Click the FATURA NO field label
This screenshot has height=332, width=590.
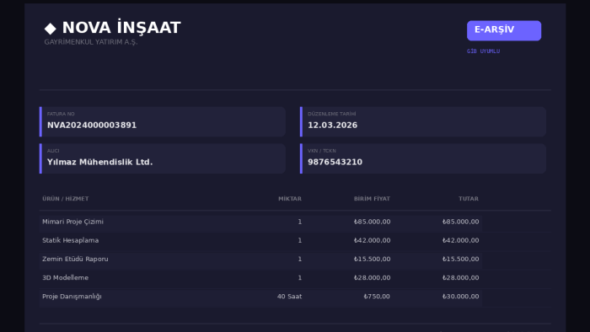point(61,114)
